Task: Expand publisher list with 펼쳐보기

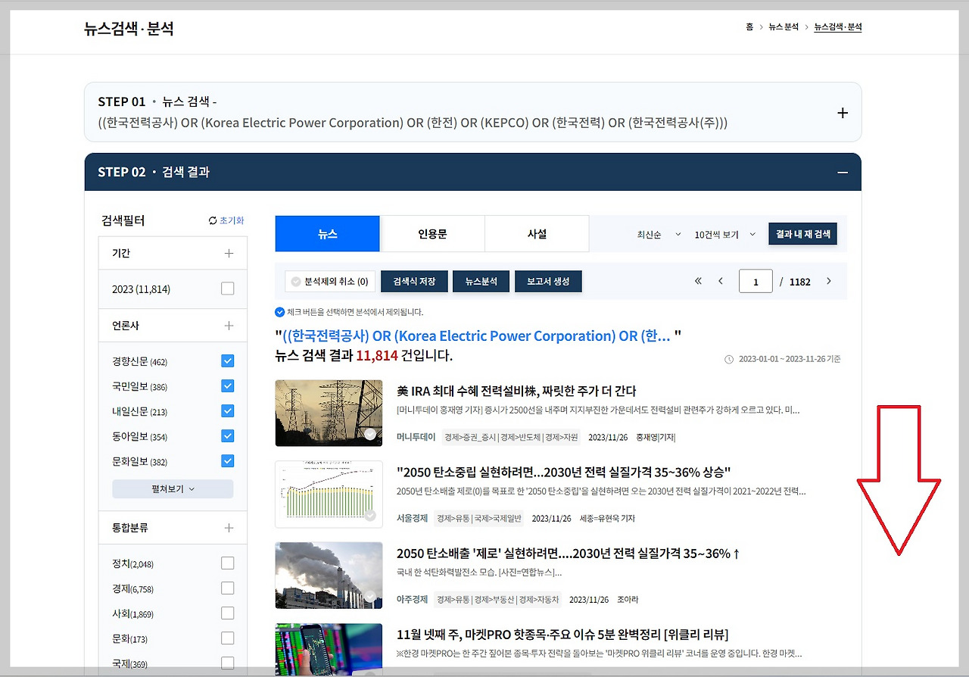Action: 173,489
